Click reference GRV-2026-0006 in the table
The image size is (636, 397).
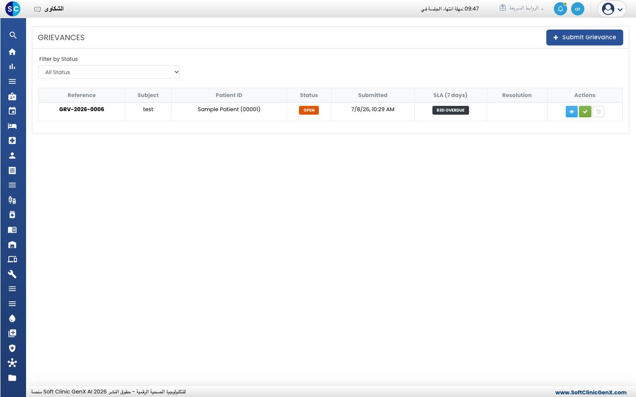(x=82, y=109)
